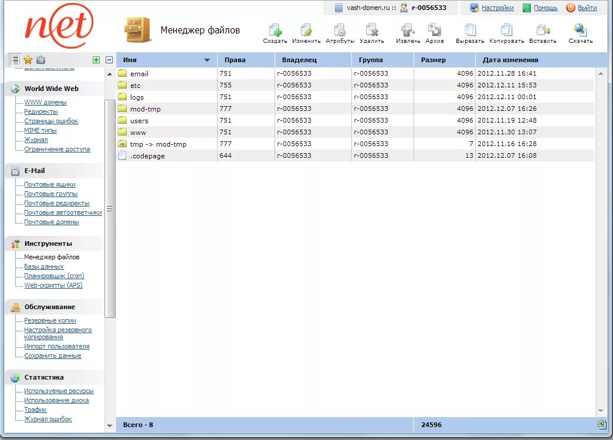Click the email folder icon
The image size is (613, 440).
pos(123,73)
